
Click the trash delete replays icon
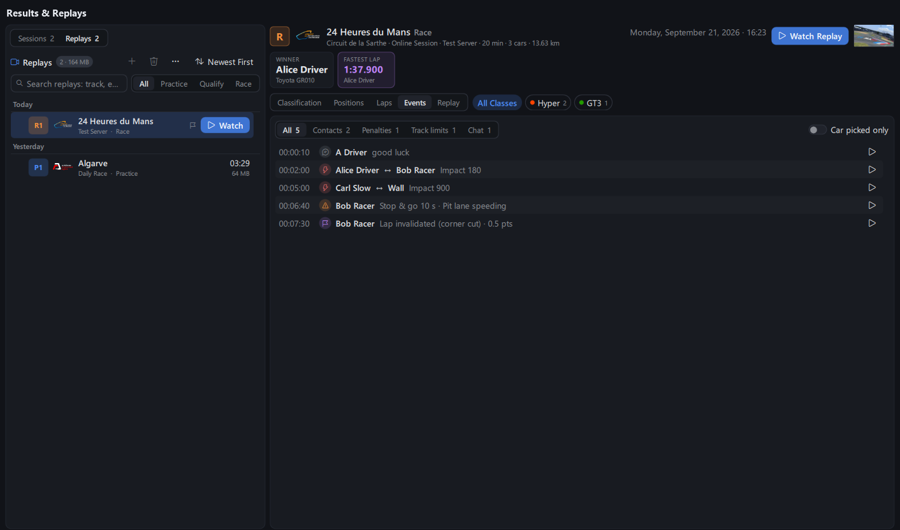click(154, 62)
